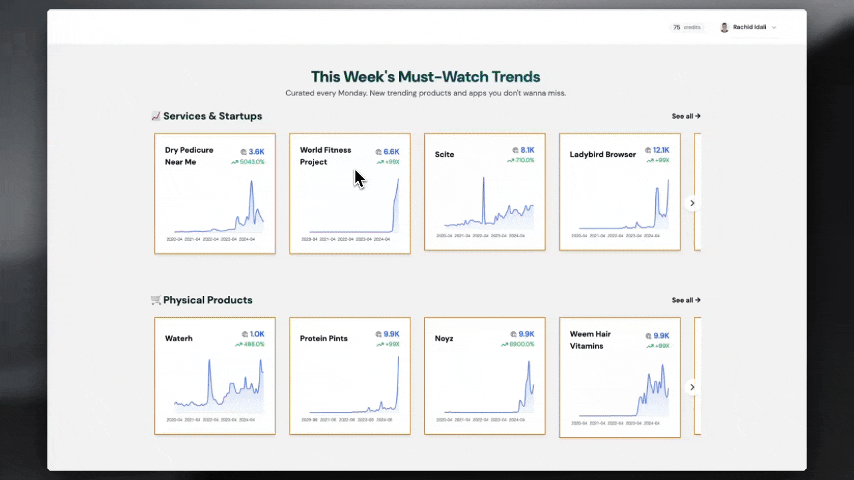This screenshot has width=854, height=480.
Task: Open the Scite trend card
Action: (x=485, y=192)
